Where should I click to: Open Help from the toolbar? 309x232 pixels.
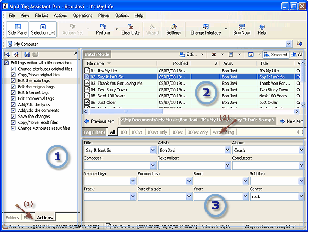pyautogui.click(x=262, y=29)
